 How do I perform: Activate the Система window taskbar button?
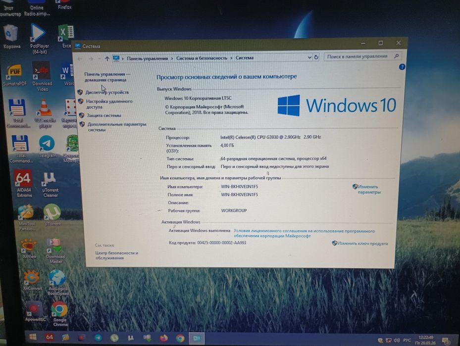click(x=197, y=339)
